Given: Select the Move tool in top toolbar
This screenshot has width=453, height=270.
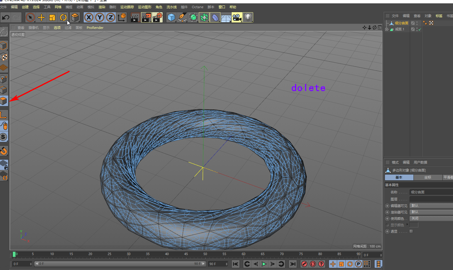Looking at the screenshot, I should pos(41,17).
